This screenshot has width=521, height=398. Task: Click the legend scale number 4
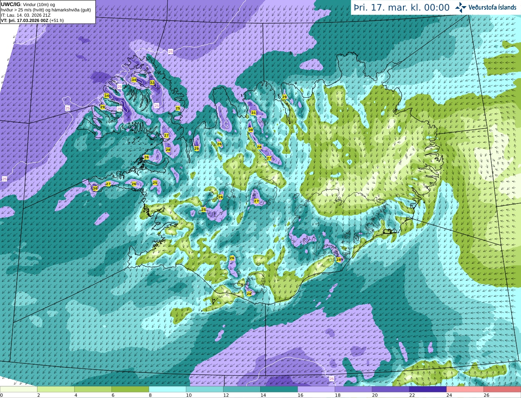(76, 395)
